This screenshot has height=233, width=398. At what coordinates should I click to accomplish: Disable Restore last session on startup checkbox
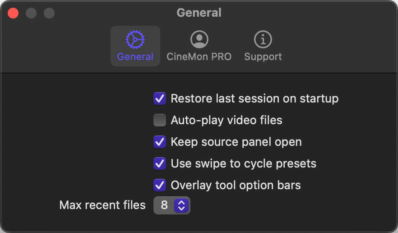160,98
